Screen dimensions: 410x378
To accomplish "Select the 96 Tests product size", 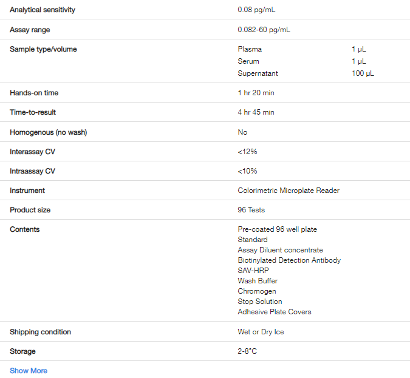I will point(251,210).
